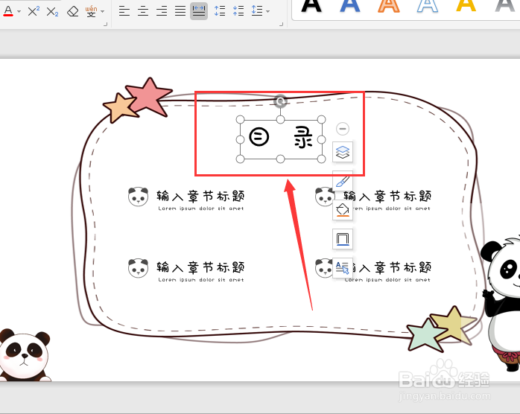
Task: Center align text
Action: (143, 11)
